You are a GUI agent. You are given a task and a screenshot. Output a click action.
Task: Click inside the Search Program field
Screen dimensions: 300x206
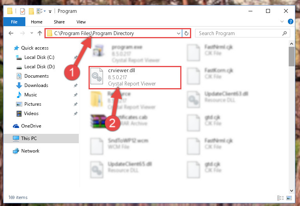[240, 33]
